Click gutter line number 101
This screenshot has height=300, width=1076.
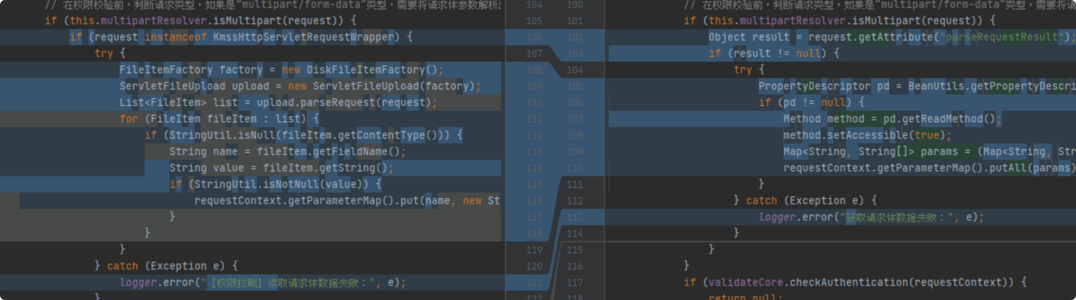[575, 21]
